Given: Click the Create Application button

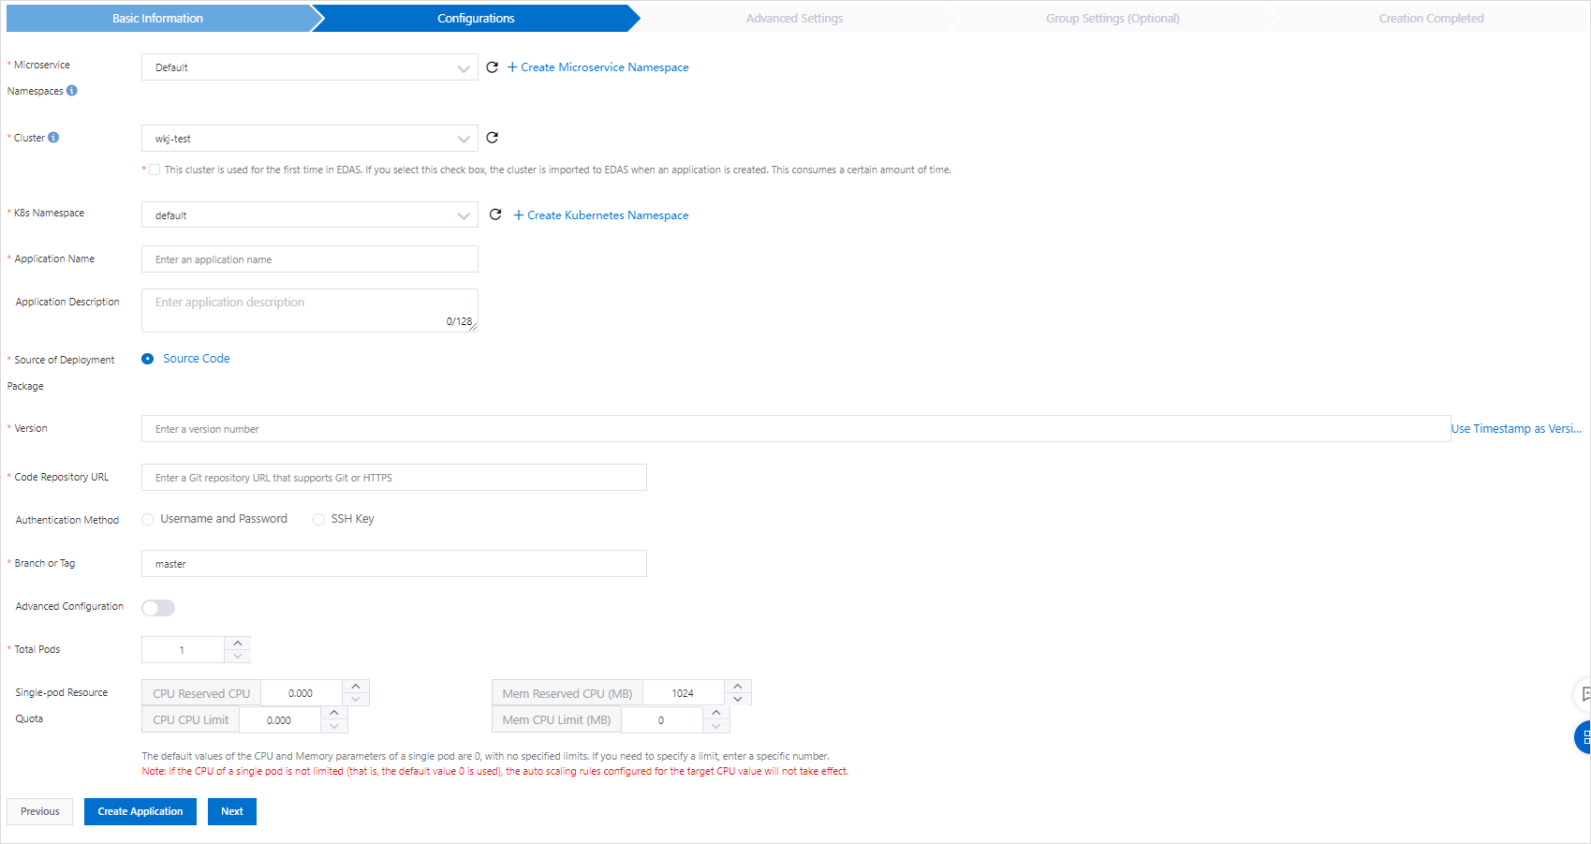Looking at the screenshot, I should click(140, 811).
